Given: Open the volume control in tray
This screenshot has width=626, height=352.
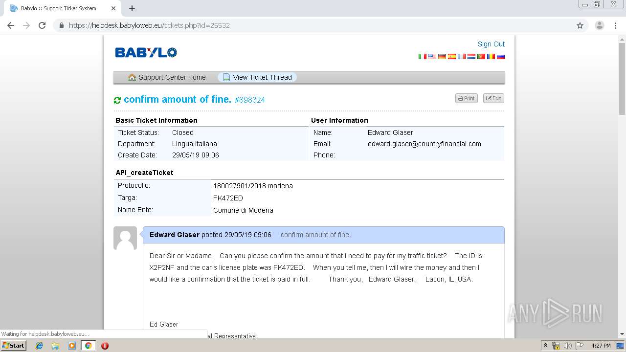Looking at the screenshot, I should [567, 346].
